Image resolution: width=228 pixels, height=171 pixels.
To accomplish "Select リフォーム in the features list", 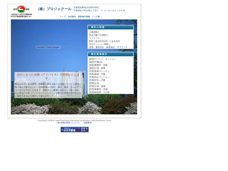I will coord(94,38).
